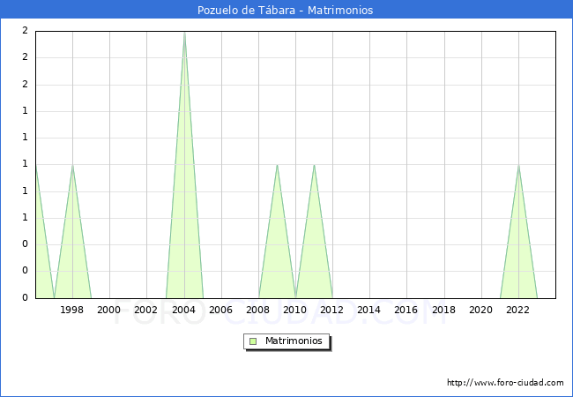The width and height of the screenshot is (573, 397).
Task: Click the 2002 x-axis label
Action: click(146, 310)
